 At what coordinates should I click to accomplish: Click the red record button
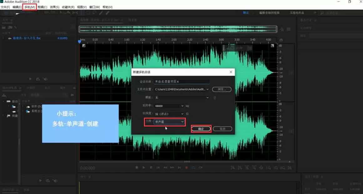(x=187, y=167)
